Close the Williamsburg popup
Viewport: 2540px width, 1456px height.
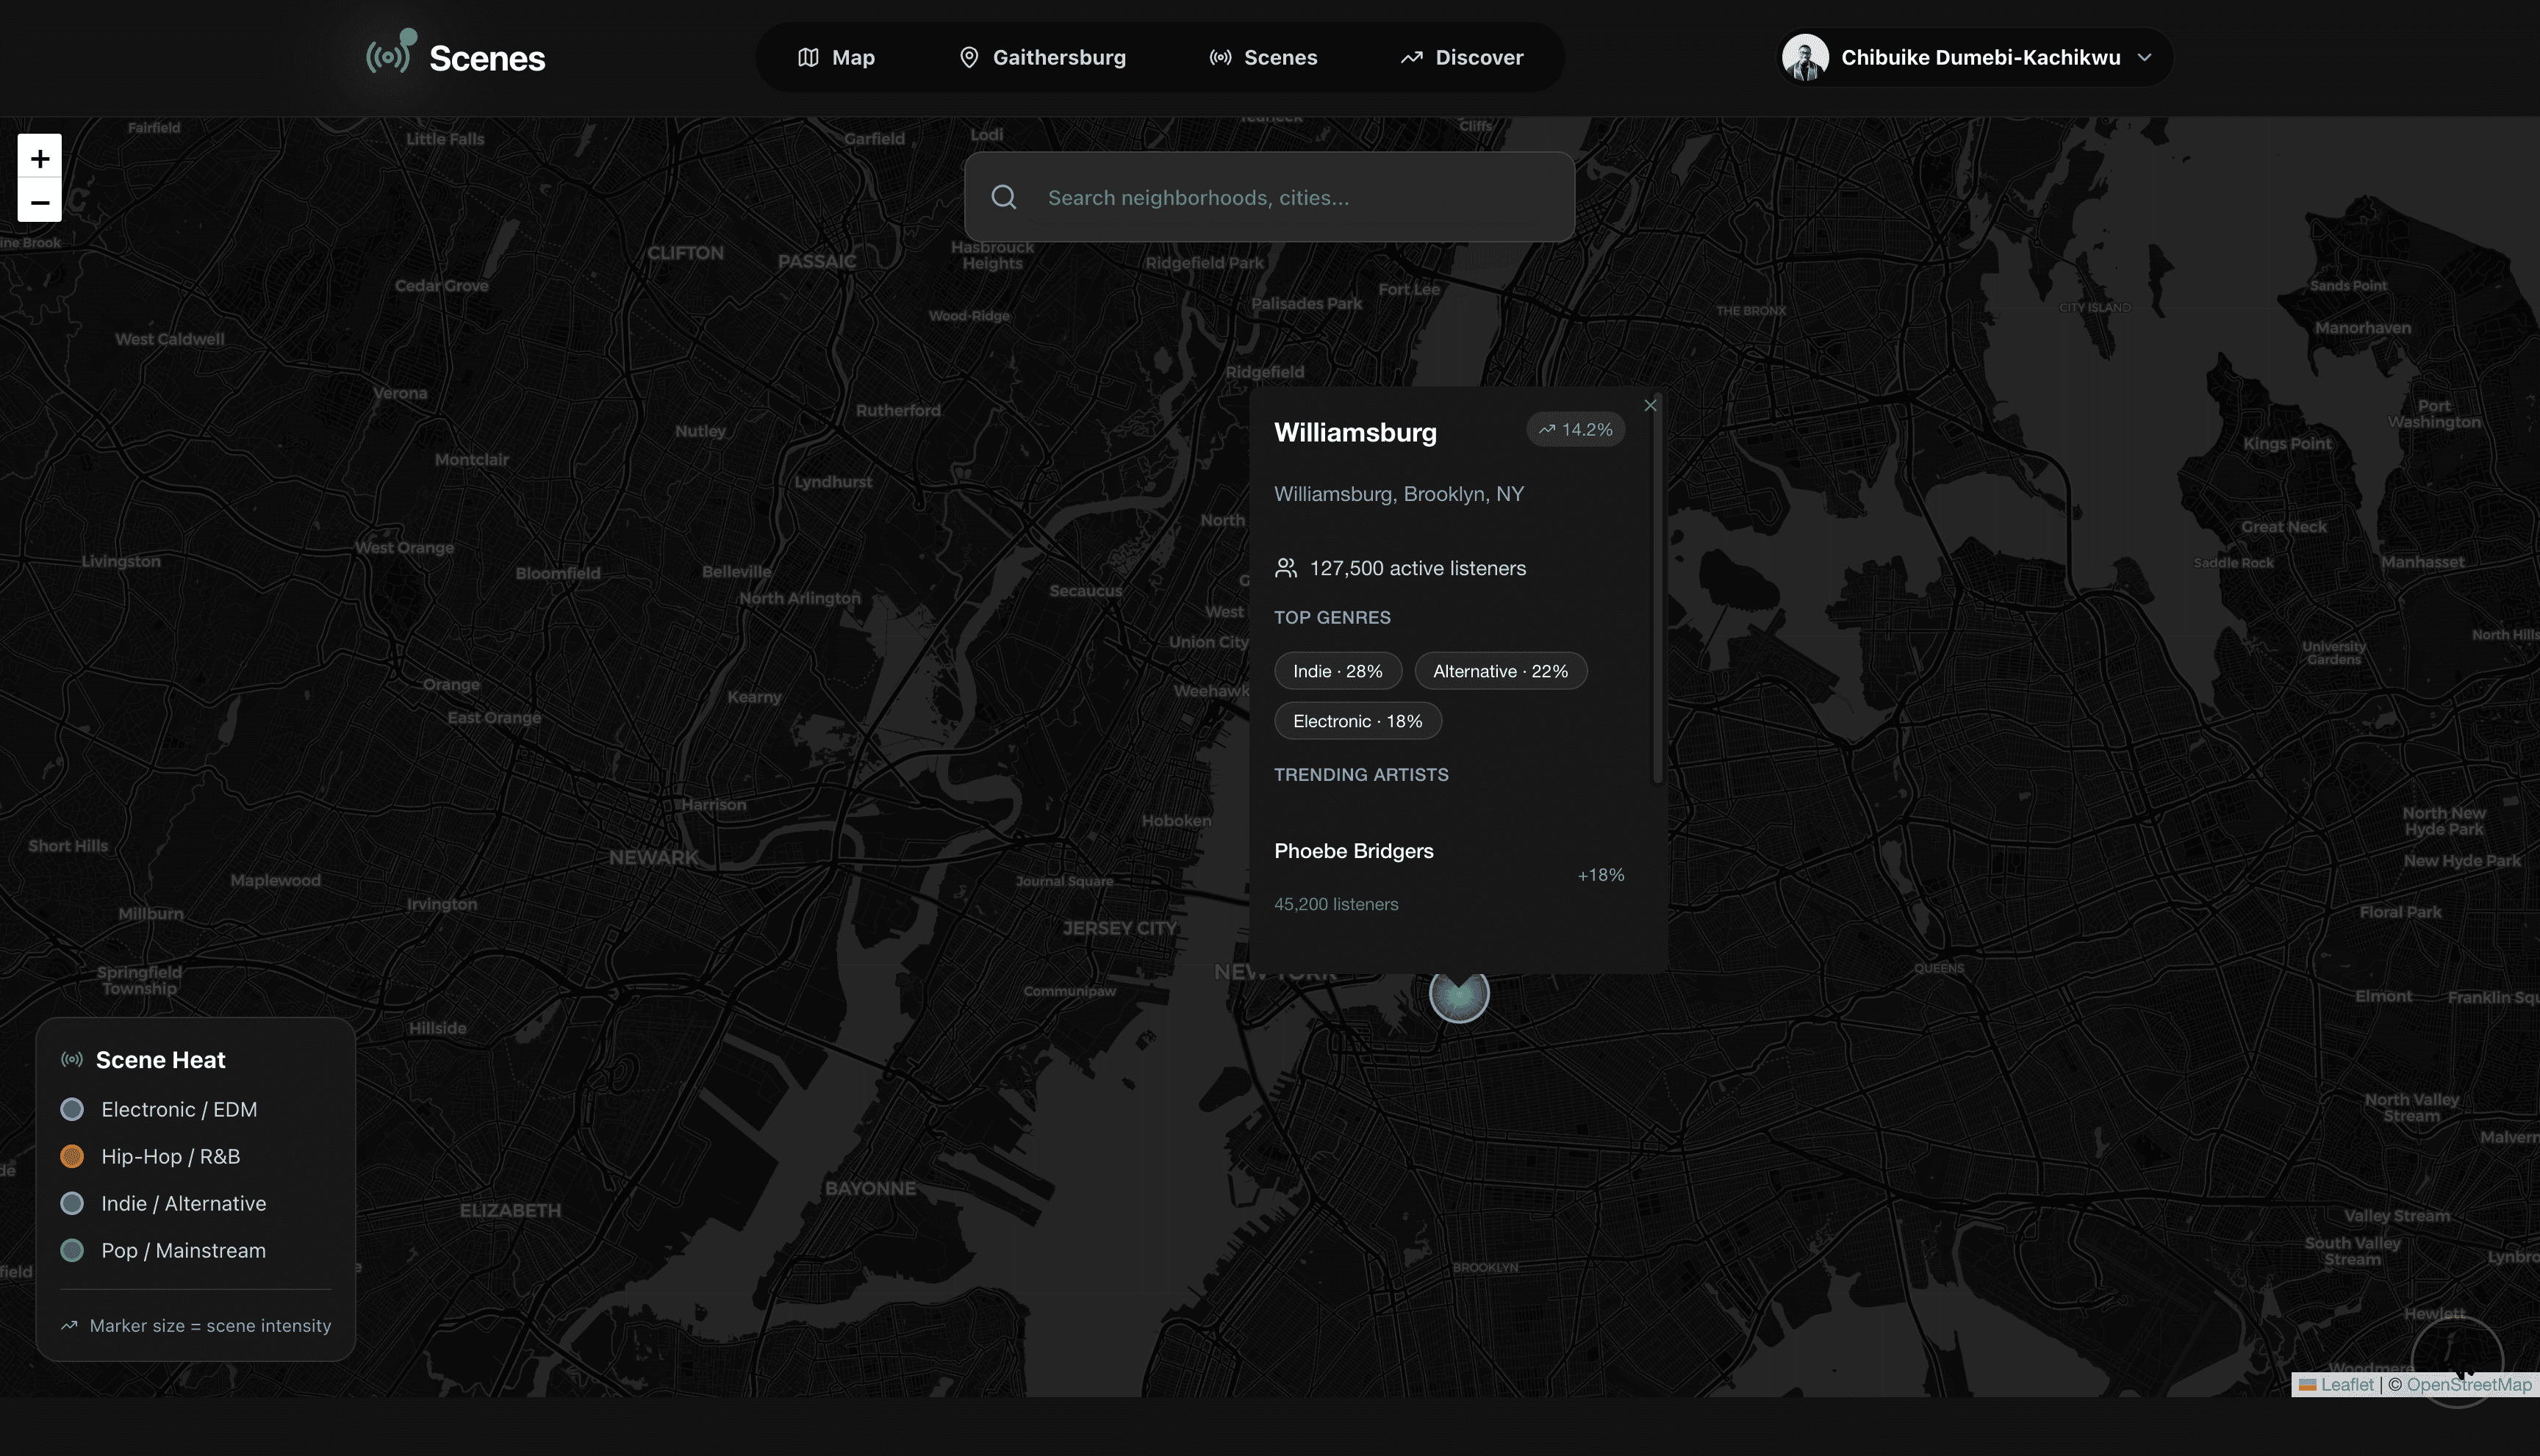[1650, 405]
